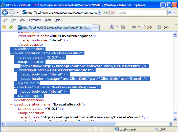Click the Add to Favorites icon
Image resolution: width=178 pixels, height=132 pixels.
pos(11,27)
